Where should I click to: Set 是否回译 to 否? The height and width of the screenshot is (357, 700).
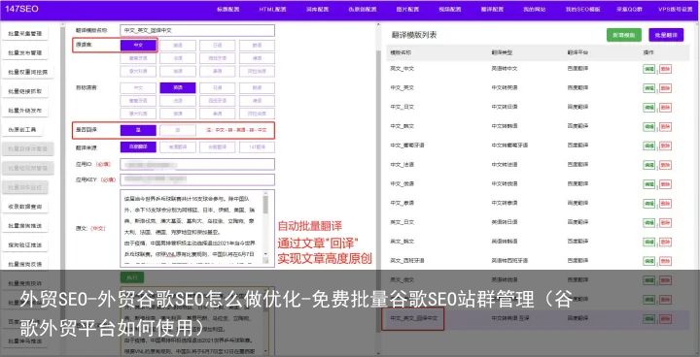178,130
